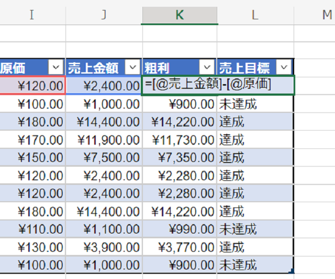Click the table resize handle at bottom-right corner
This screenshot has height=279, width=335.
point(292,271)
